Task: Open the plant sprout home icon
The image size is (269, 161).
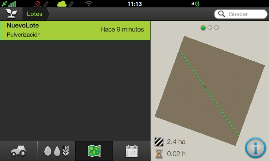Action: point(11,14)
